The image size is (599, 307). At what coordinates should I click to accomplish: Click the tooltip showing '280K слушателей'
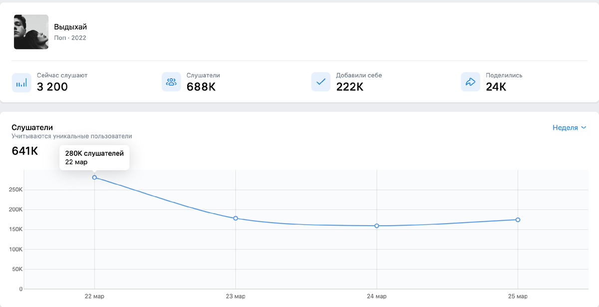point(94,157)
